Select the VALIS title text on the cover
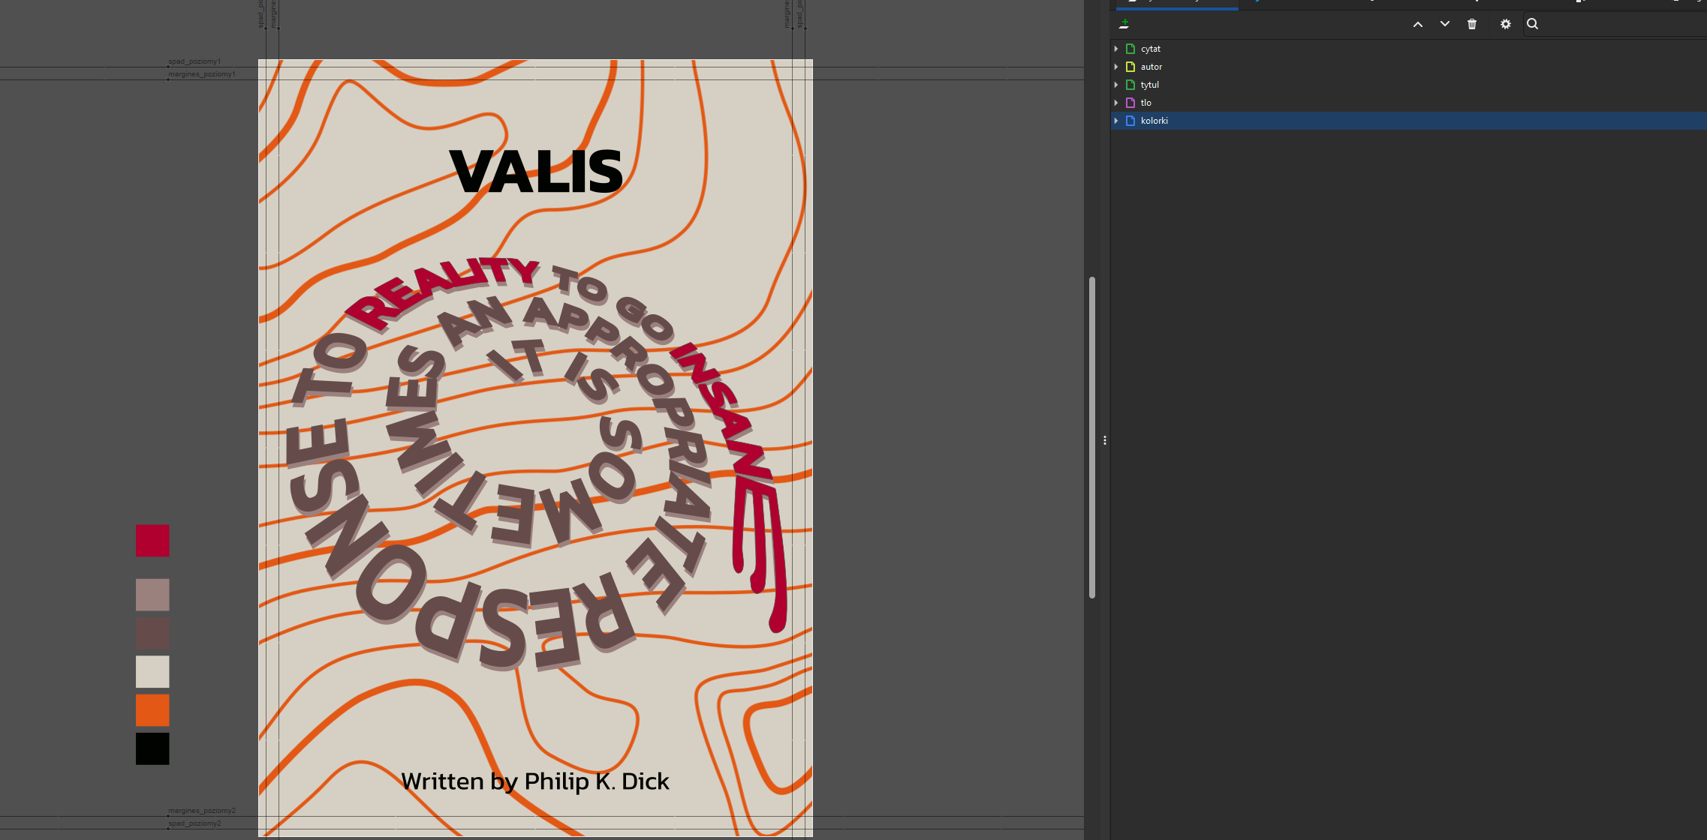Screen dimensions: 1707x840 point(536,171)
